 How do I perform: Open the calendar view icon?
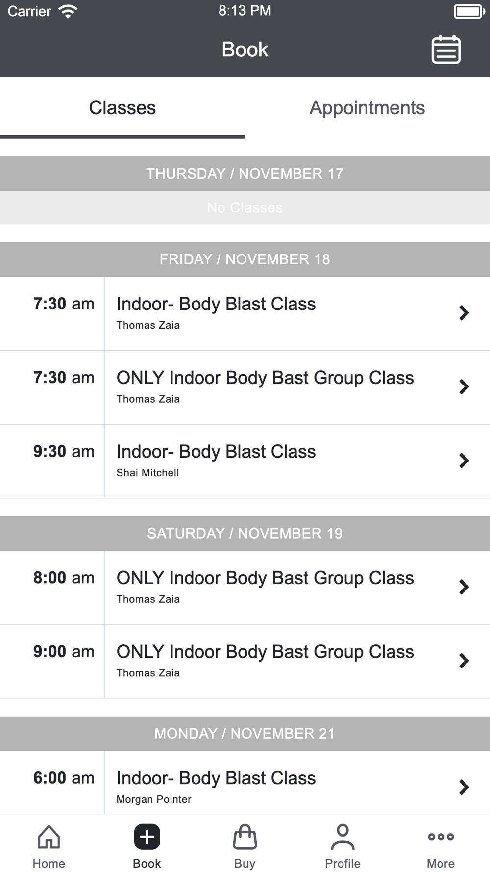point(445,50)
